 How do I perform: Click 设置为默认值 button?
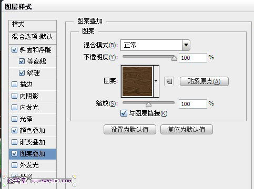pos(130,130)
